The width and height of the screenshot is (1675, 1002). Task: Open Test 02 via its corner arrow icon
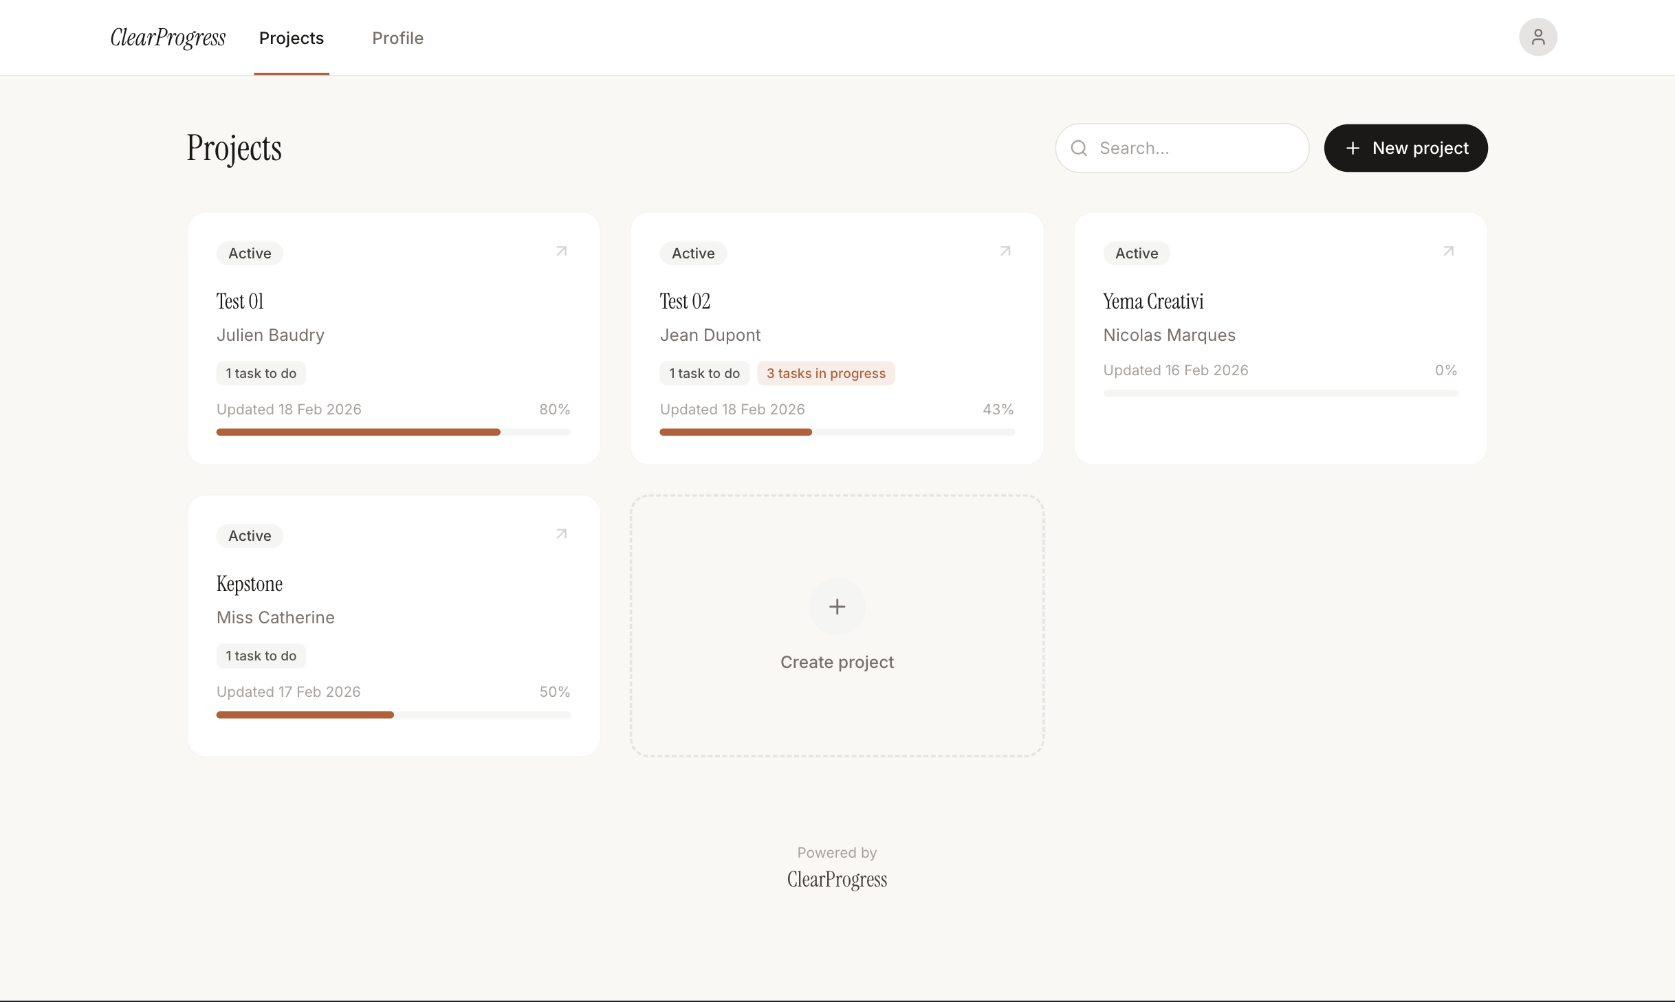click(1005, 252)
